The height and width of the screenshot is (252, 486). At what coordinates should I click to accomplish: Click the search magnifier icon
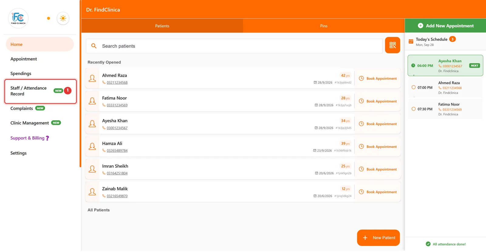[94, 46]
